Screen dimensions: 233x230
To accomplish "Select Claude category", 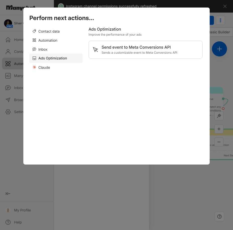I will click(x=56, y=67).
